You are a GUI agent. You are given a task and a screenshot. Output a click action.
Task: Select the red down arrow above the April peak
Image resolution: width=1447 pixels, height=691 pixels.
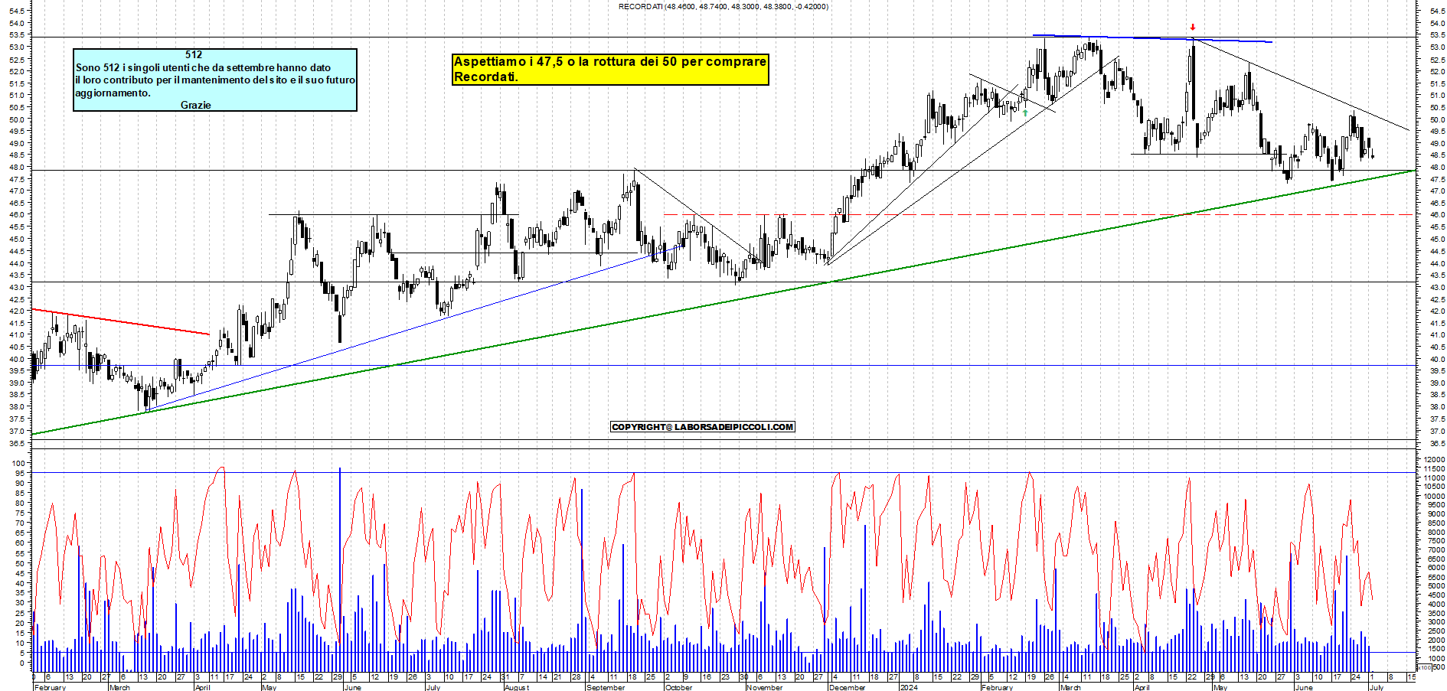[1192, 28]
